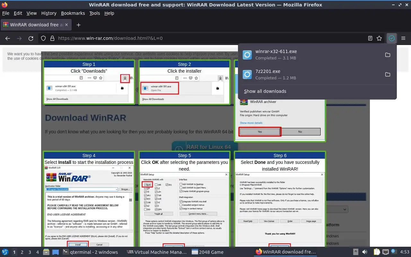Click the Step 2 installer screenshot
411x257 pixels.
(x=185, y=89)
